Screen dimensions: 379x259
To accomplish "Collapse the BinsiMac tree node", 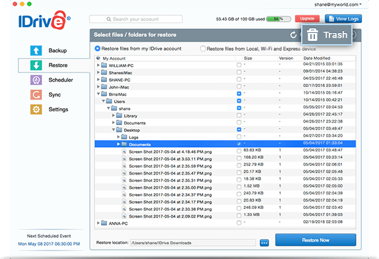I will coord(98,94).
